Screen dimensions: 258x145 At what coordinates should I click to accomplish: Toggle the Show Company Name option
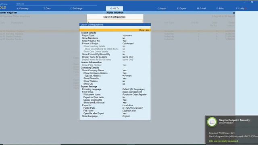tap(115, 70)
